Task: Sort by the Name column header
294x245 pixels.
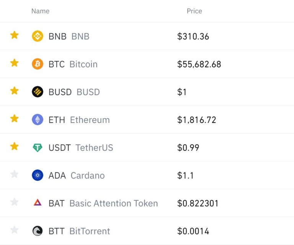Action: point(41,11)
